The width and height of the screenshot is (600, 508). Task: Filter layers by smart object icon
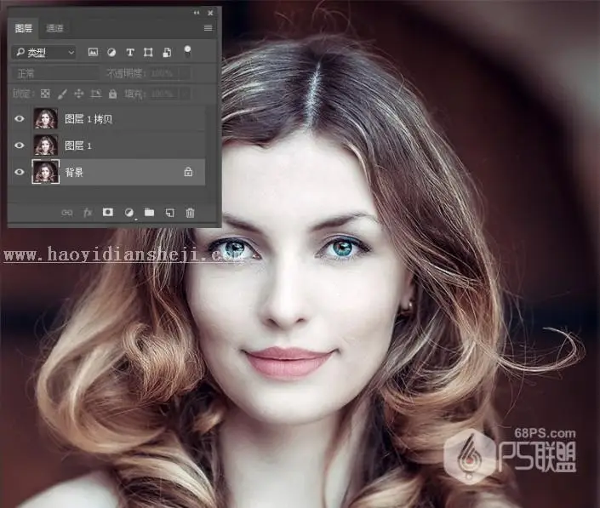click(x=167, y=53)
